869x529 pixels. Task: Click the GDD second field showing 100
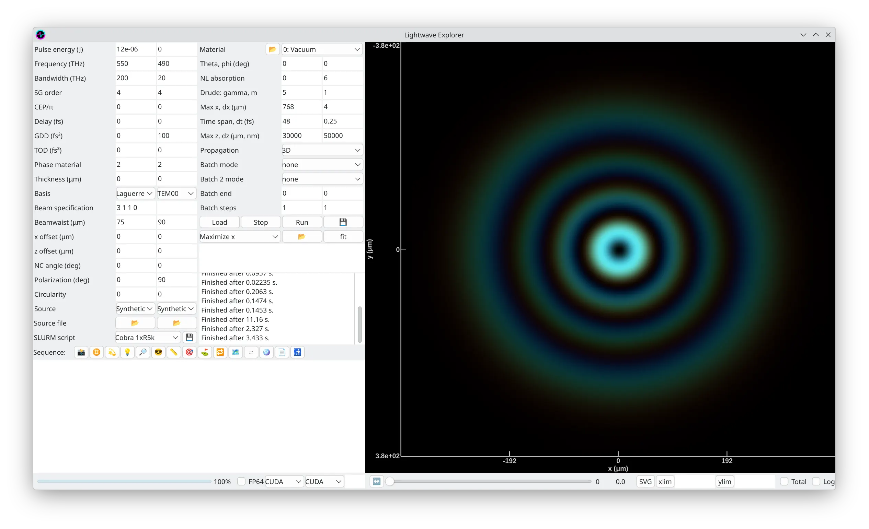177,136
